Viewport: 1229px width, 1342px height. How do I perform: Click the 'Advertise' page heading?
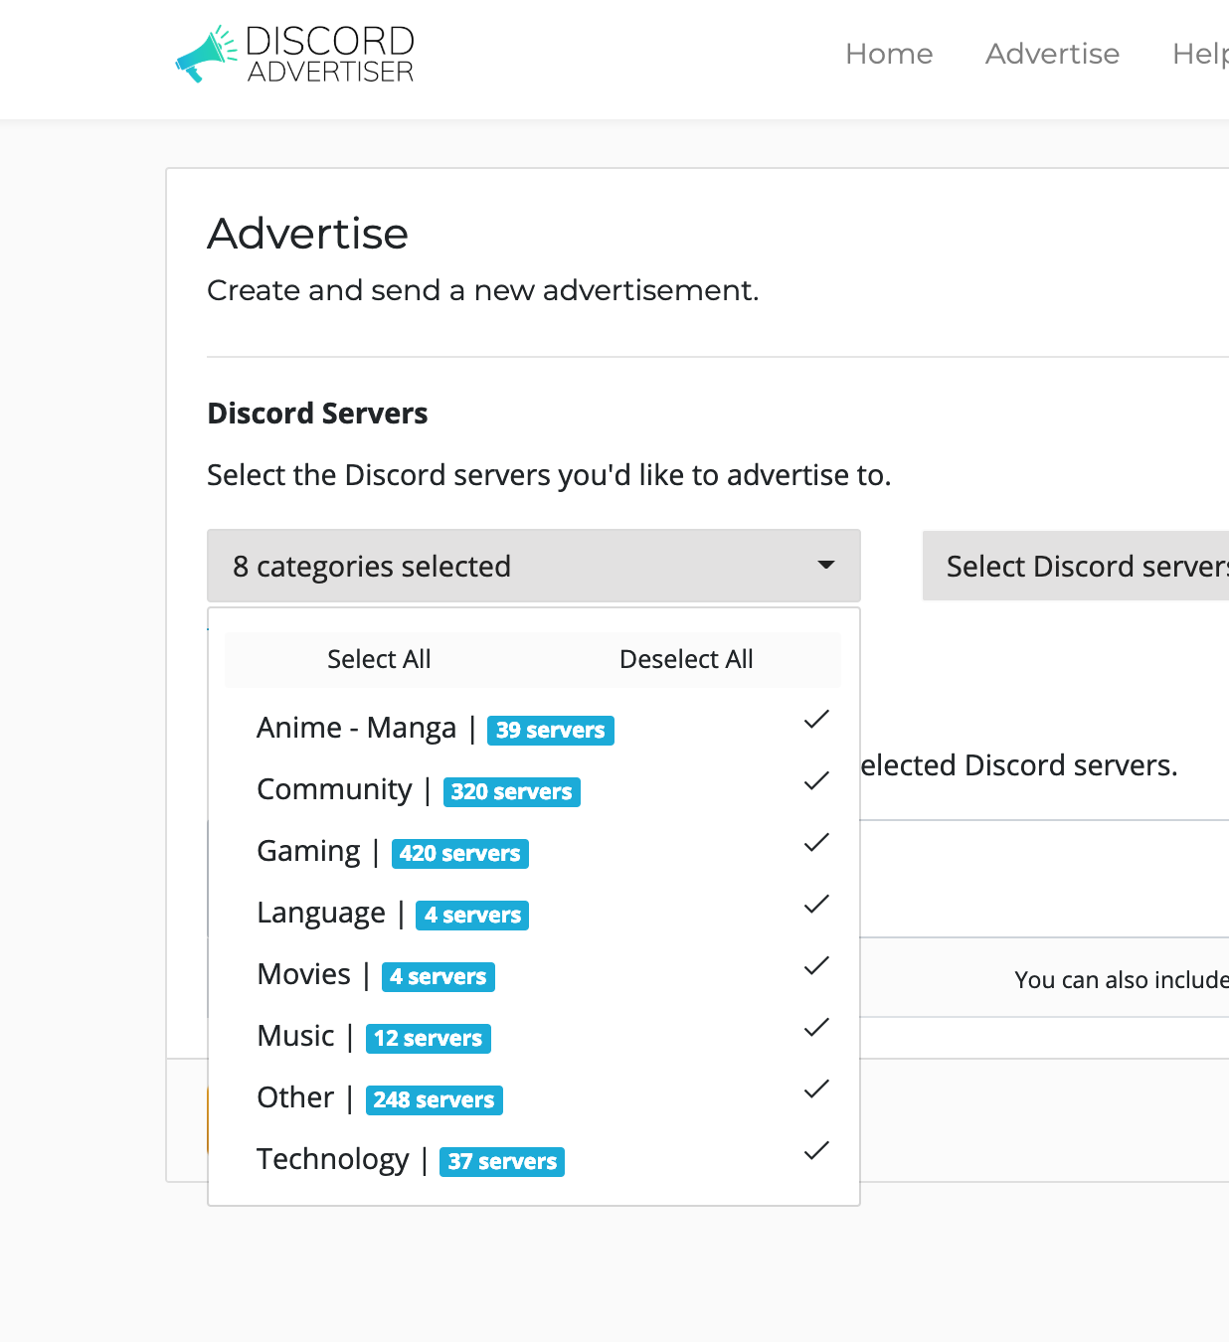(308, 234)
